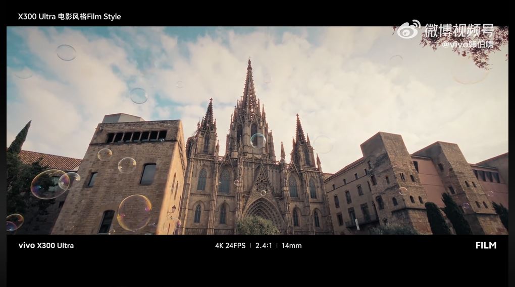The width and height of the screenshot is (515, 287).
Task: Click the 14mm focal length label
Action: pos(291,246)
